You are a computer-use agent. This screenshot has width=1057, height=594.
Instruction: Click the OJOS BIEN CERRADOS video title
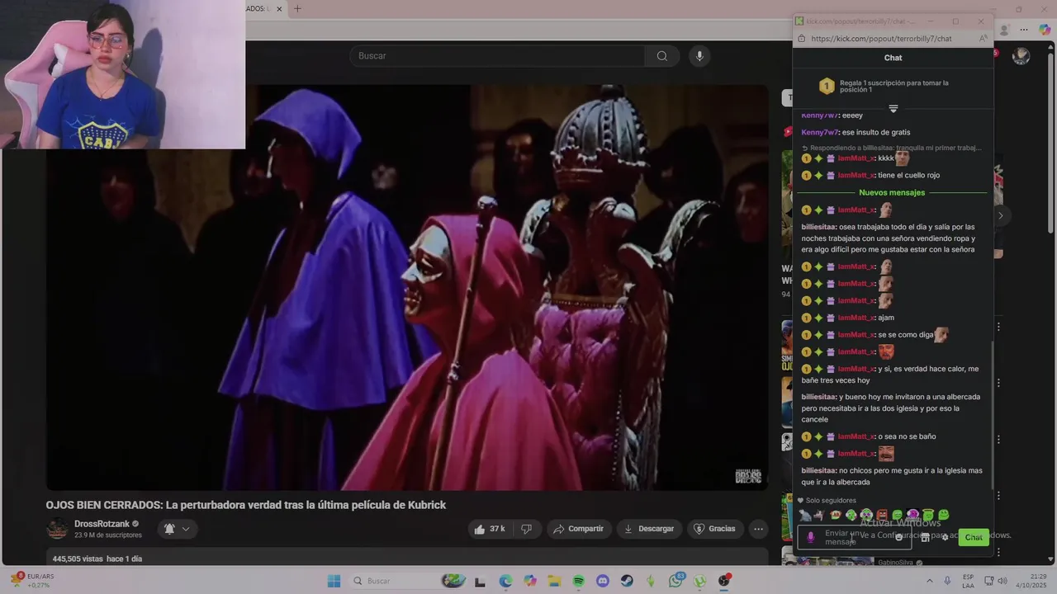click(x=246, y=505)
